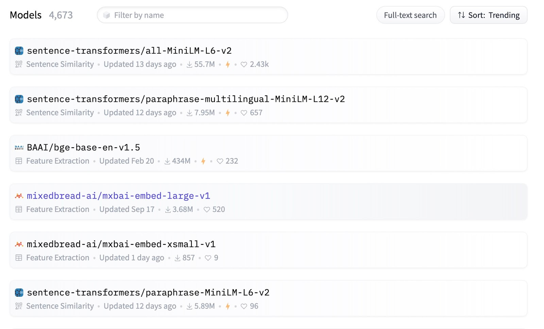Image resolution: width=544 pixels, height=329 pixels.
Task: Click download icon next to 434M
Action: [x=167, y=161]
